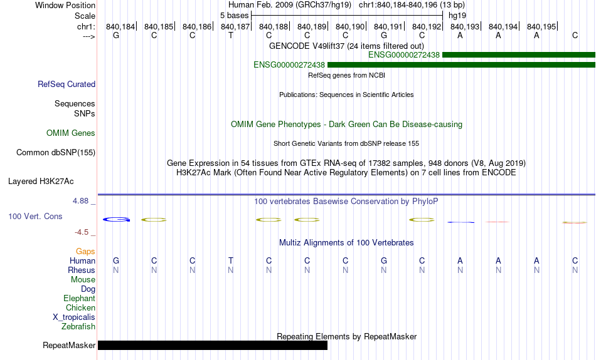Click the GTEx Gene Expression track title
The height and width of the screenshot is (360, 596).
(346, 163)
